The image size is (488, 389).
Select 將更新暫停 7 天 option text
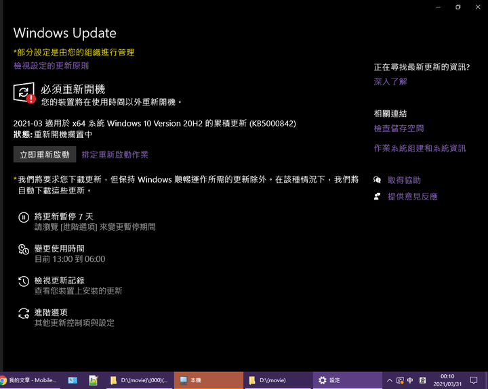(x=64, y=216)
